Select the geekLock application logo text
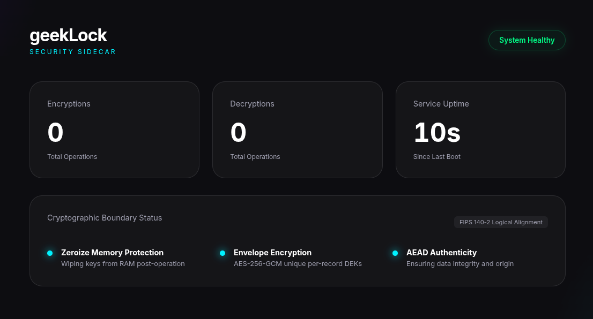The height and width of the screenshot is (319, 593). tap(68, 35)
